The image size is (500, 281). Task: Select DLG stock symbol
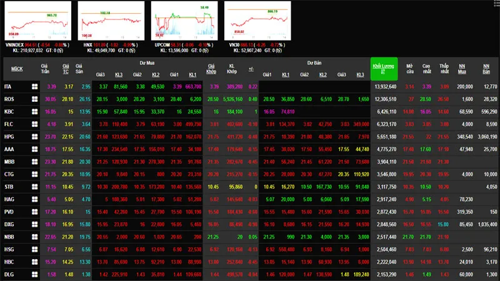point(9,274)
